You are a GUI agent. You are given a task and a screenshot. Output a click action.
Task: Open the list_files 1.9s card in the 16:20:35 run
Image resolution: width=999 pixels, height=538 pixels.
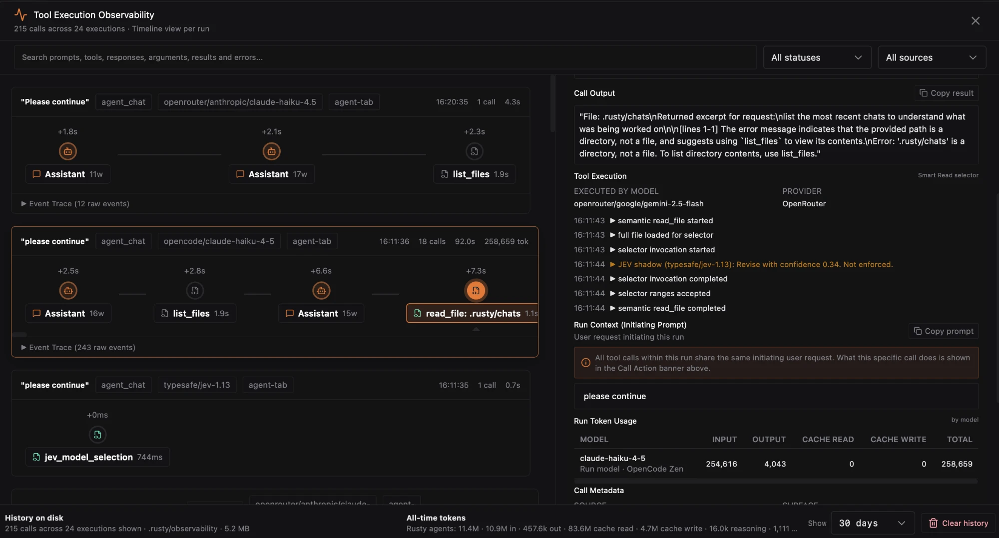point(475,174)
